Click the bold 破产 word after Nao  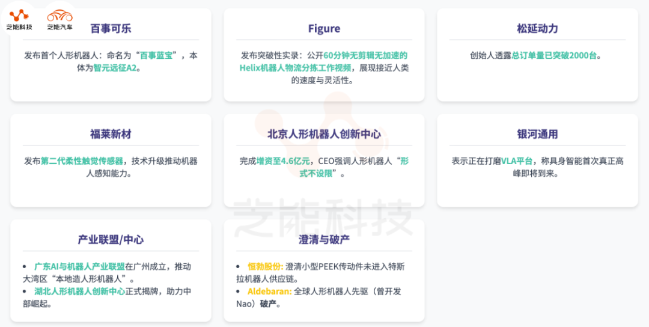point(267,304)
